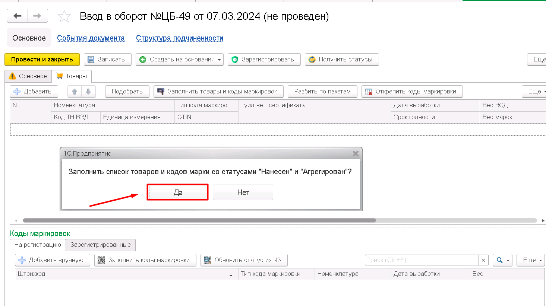546x306 pixels.
Task: Select the Основное navigation item under the title
Action: point(29,38)
